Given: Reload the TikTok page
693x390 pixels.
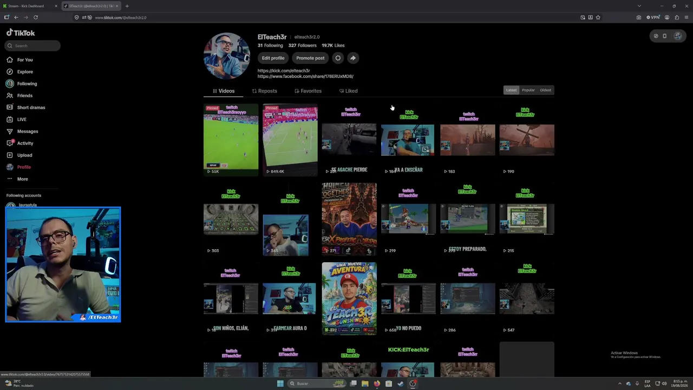Looking at the screenshot, I should (35, 17).
